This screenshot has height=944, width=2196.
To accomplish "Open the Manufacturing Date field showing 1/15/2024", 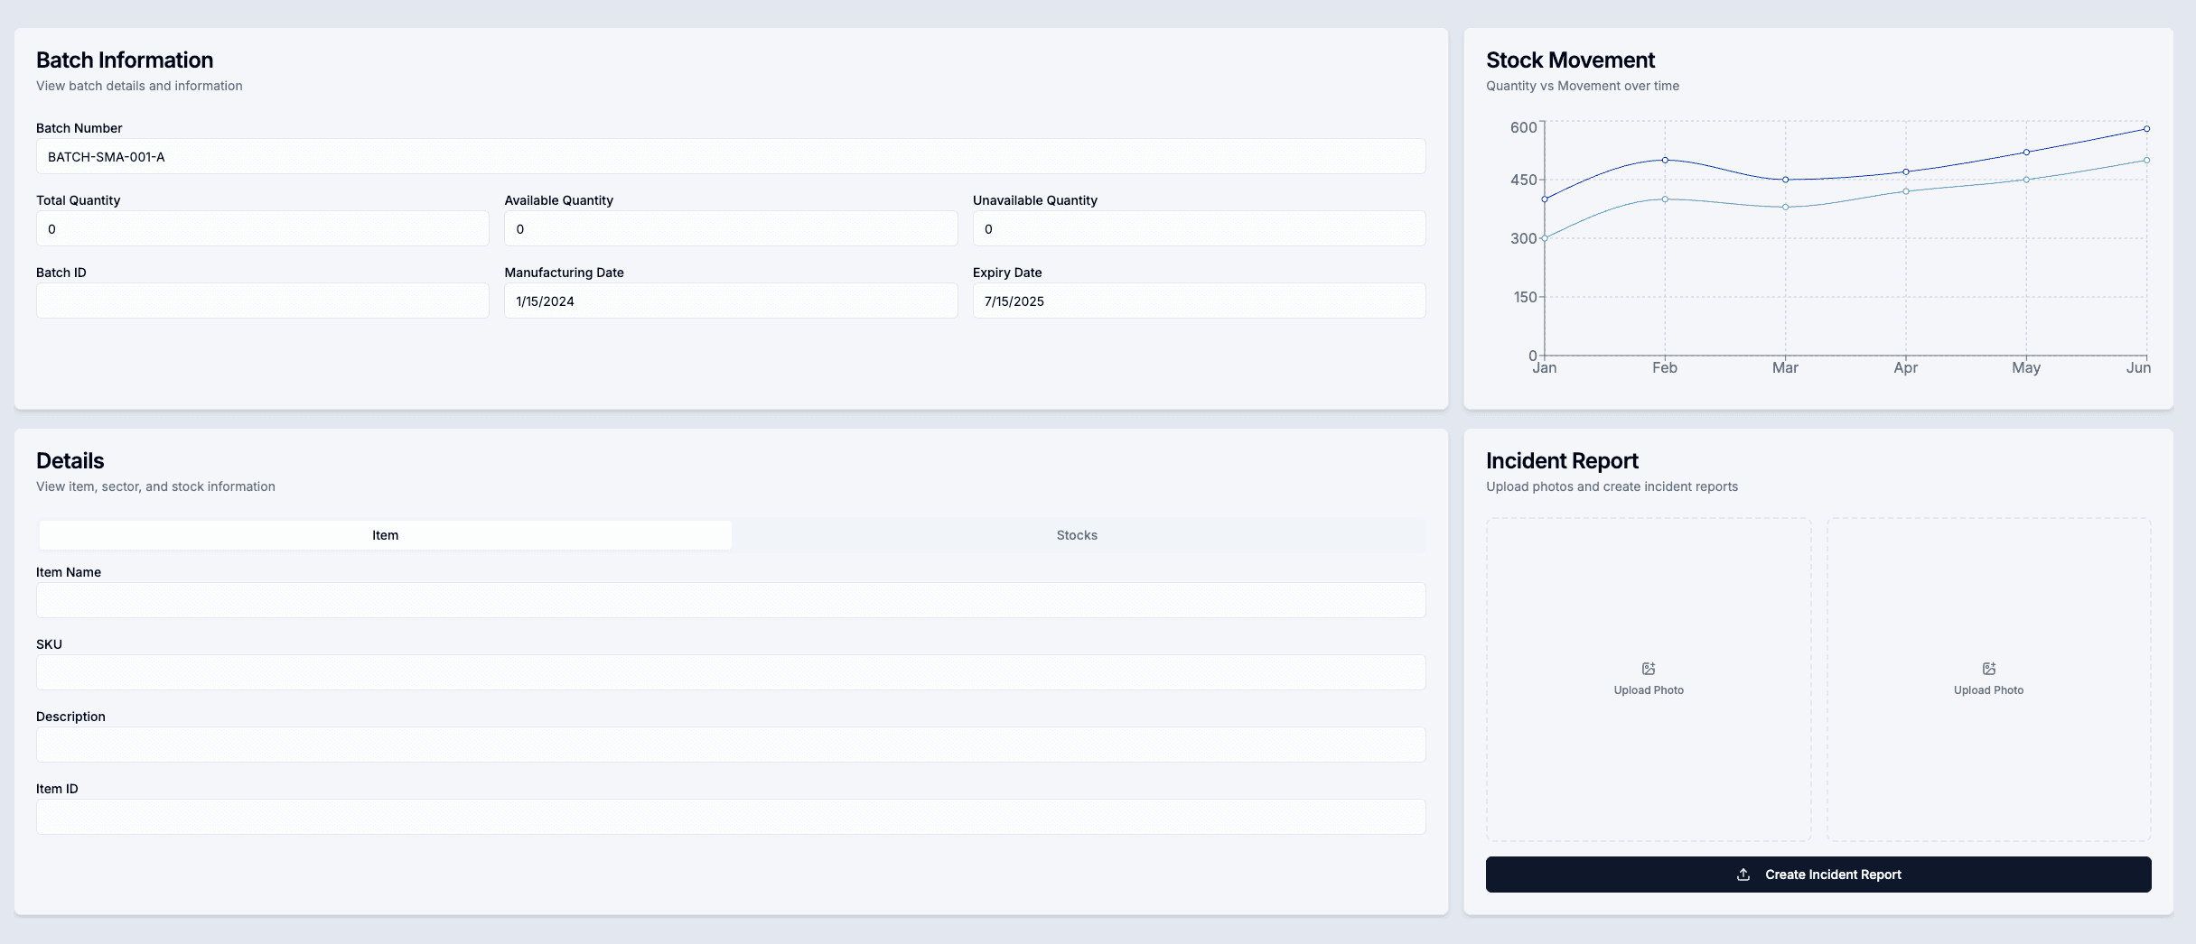I will tap(730, 301).
